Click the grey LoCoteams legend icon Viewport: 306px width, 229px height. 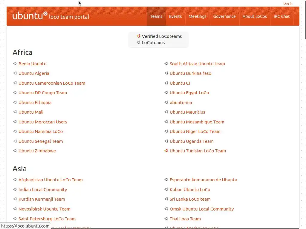(x=138, y=42)
